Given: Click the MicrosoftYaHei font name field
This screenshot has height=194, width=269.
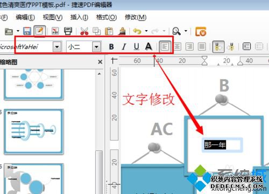Looking at the screenshot, I should [26, 47].
